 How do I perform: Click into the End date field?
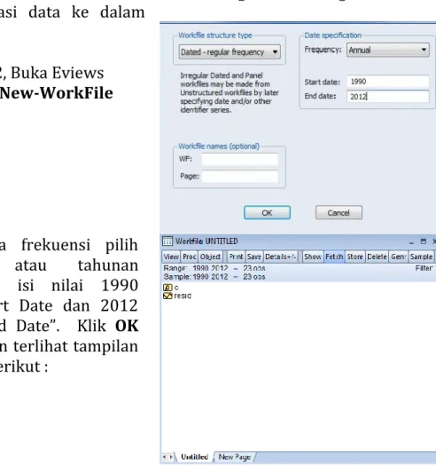point(387,96)
